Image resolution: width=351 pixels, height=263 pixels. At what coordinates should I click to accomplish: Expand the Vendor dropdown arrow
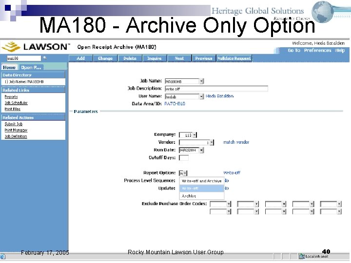(x=212, y=142)
